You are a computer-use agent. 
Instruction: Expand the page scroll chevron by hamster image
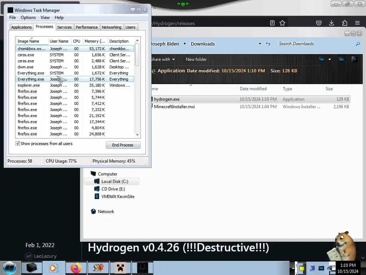click(x=362, y=258)
